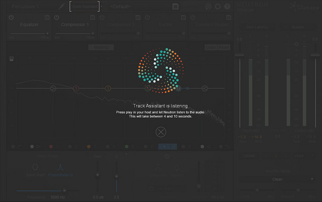
Task: Open the Hard limiter character dropdown
Action: pyautogui.click(x=304, y=155)
